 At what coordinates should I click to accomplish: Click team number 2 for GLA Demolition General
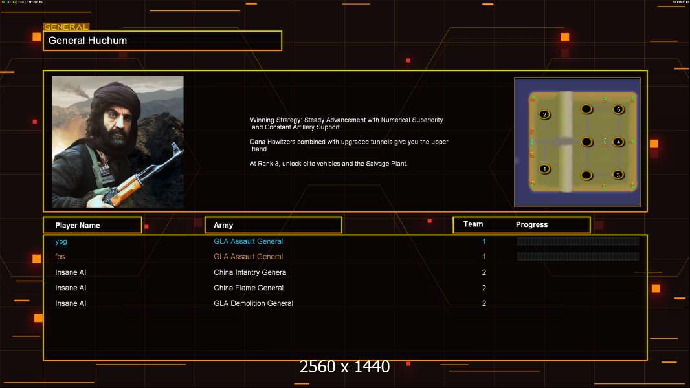[484, 303]
